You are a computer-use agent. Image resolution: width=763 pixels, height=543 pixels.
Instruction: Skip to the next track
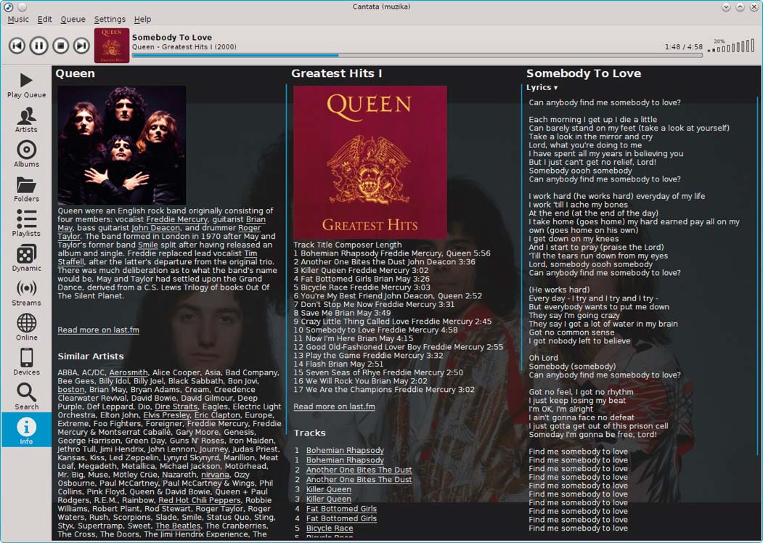point(82,46)
